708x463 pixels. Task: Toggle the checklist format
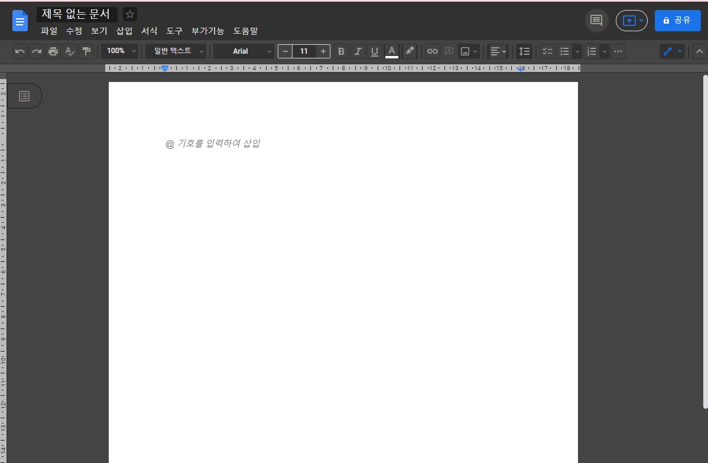[x=547, y=51]
